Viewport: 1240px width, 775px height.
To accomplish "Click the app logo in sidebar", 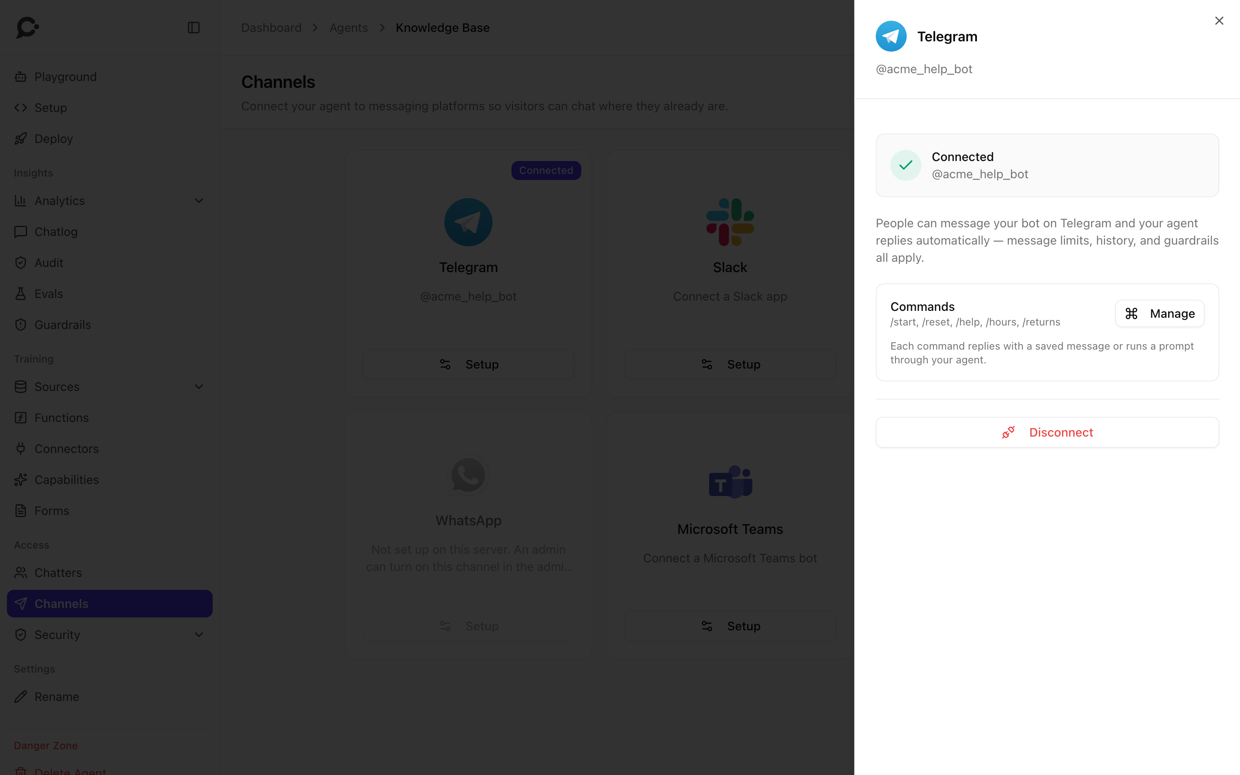I will pyautogui.click(x=28, y=28).
